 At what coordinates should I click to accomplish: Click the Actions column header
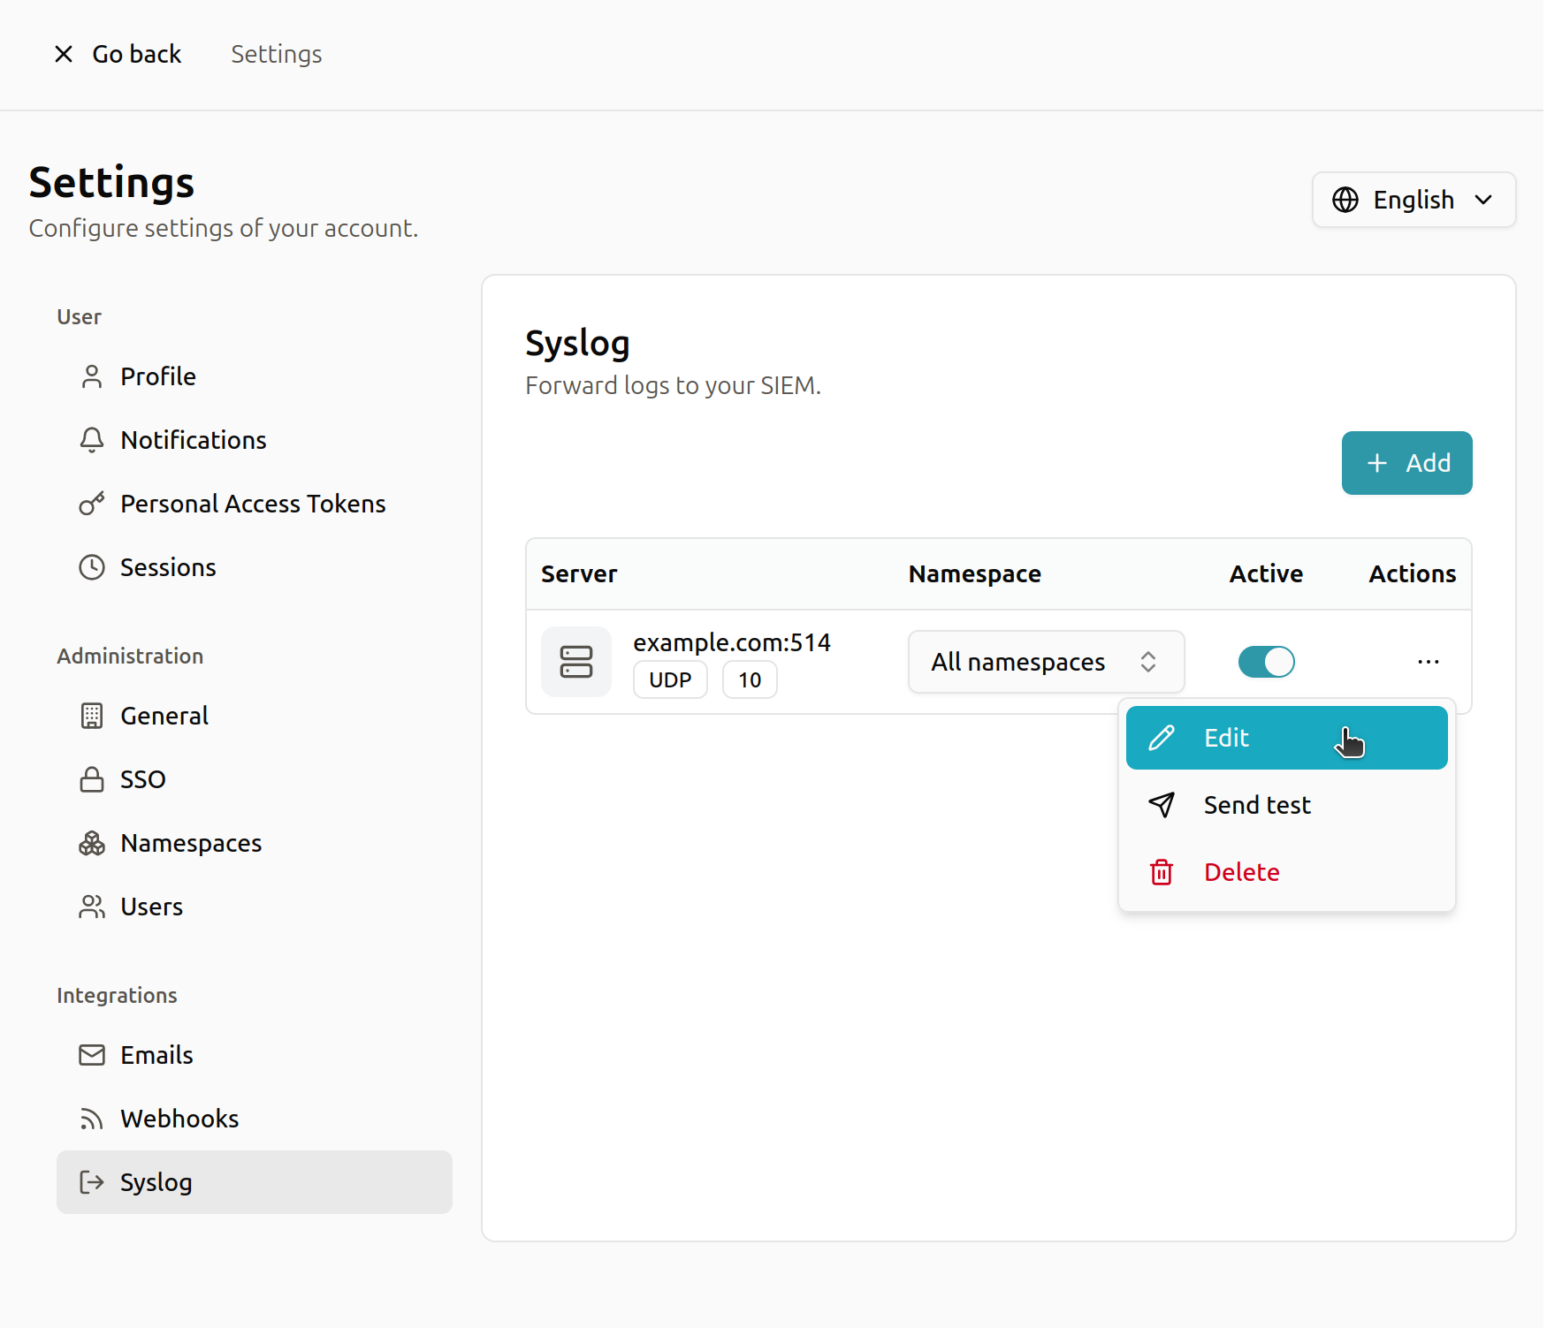(x=1412, y=574)
